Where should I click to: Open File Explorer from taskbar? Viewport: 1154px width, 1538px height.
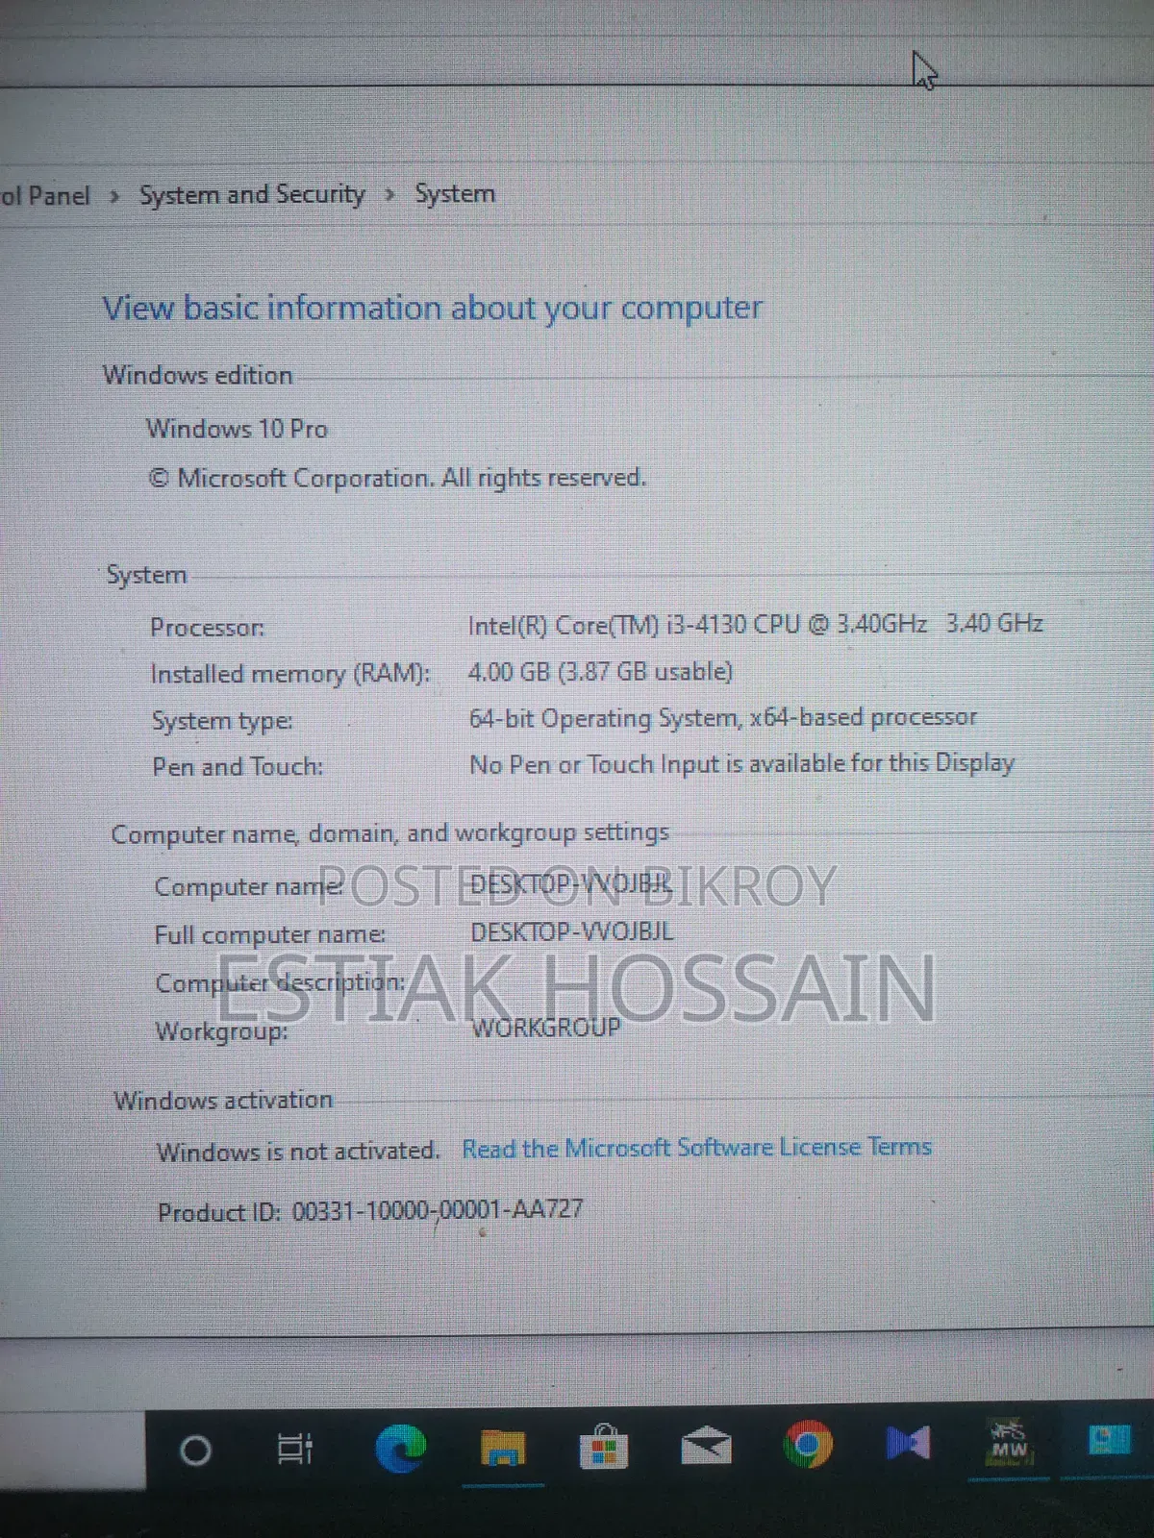pyautogui.click(x=503, y=1449)
